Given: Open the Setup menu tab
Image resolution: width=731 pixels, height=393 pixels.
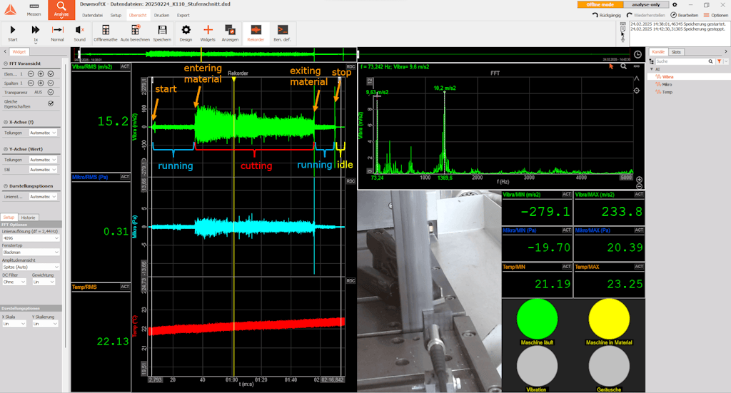Looking at the screenshot, I should [x=116, y=16].
